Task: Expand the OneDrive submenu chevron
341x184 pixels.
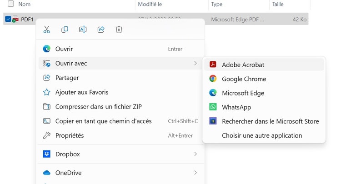Action: [x=196, y=173]
